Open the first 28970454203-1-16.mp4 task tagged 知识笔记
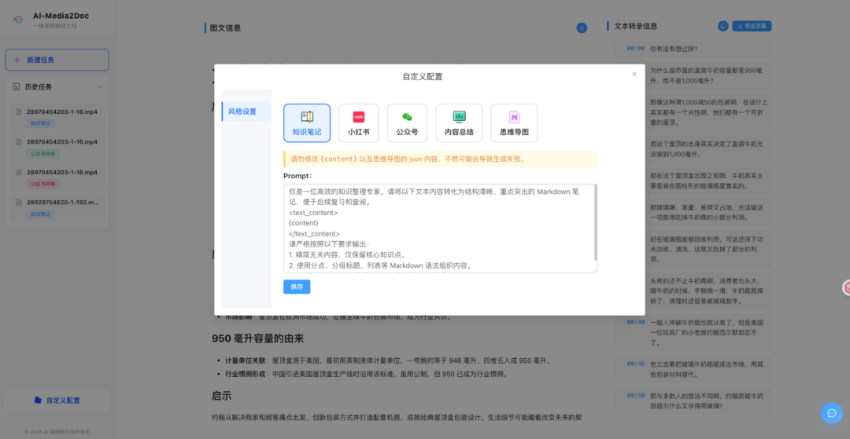 pos(57,117)
